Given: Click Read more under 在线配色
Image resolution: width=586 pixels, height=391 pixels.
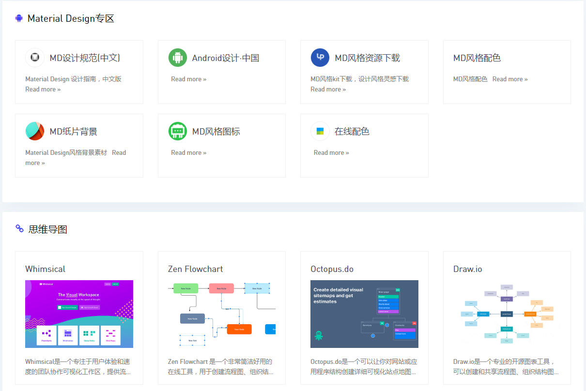Looking at the screenshot, I should point(331,153).
